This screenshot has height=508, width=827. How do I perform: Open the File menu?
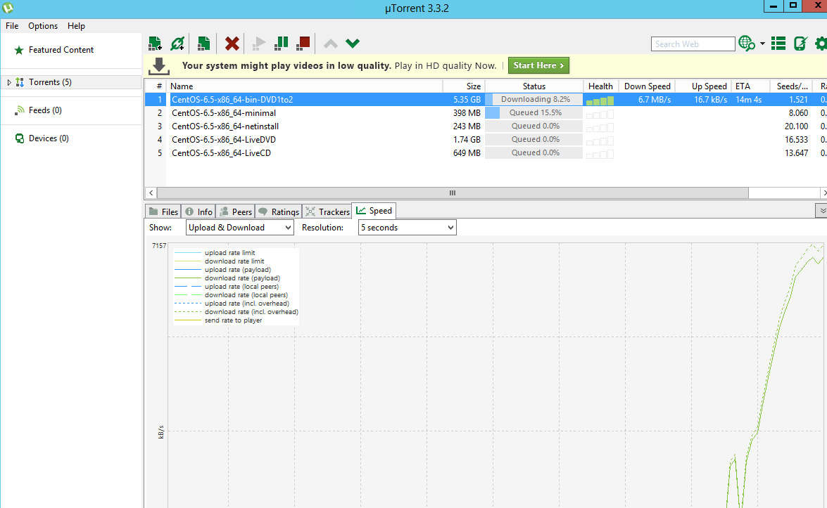[12, 26]
